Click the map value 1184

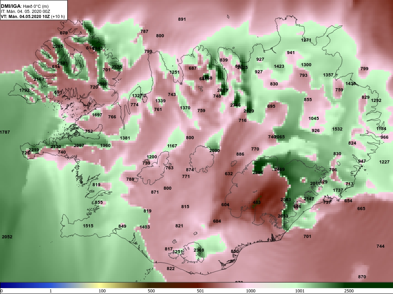pos(381,129)
